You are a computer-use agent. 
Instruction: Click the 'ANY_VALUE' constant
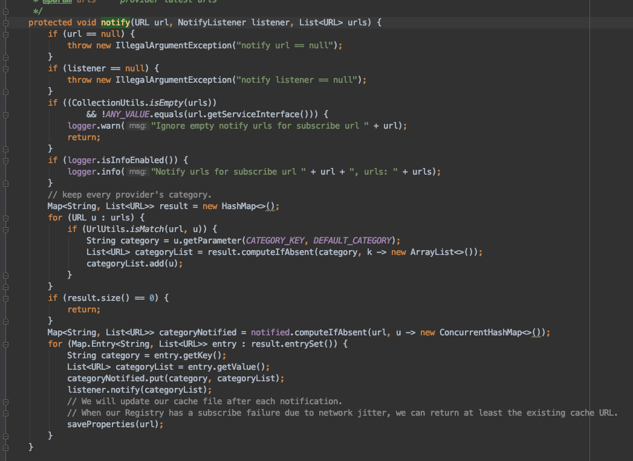click(x=127, y=115)
